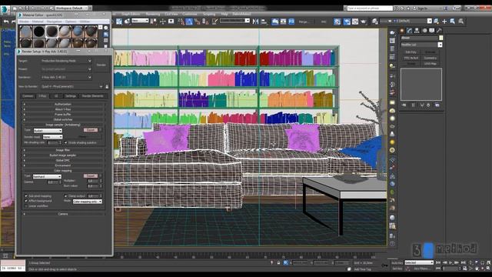The height and width of the screenshot is (277, 492).
Task: Open the Target dropdown in Render Setup
Action: pyautogui.click(x=66, y=61)
